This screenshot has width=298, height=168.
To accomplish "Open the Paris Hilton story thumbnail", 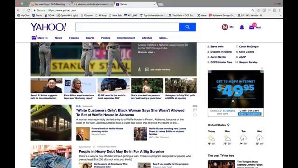I will 80,85.
